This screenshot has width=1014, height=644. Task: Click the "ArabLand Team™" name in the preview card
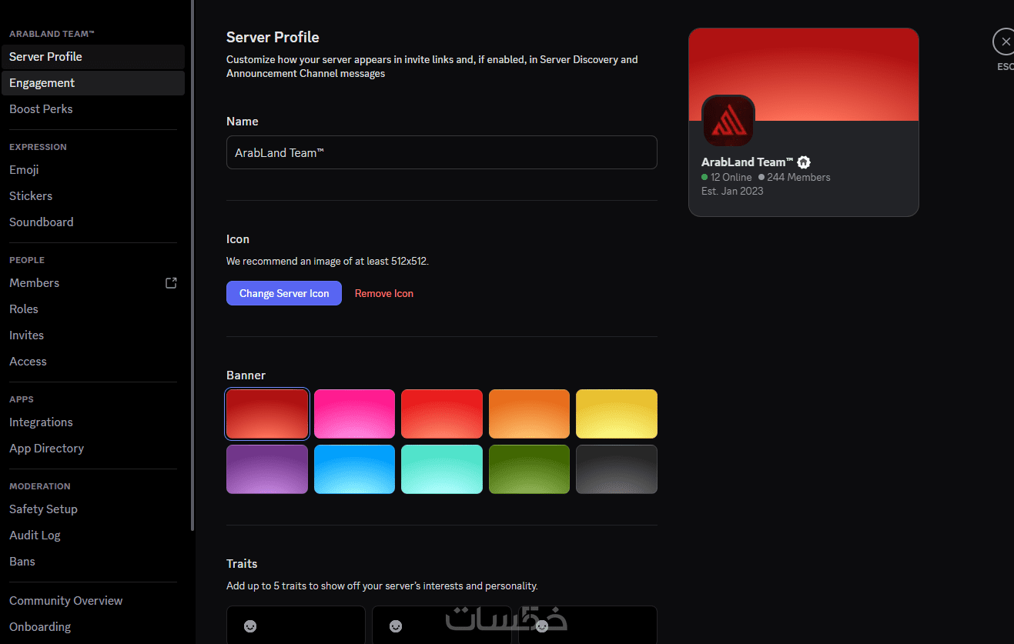748,162
